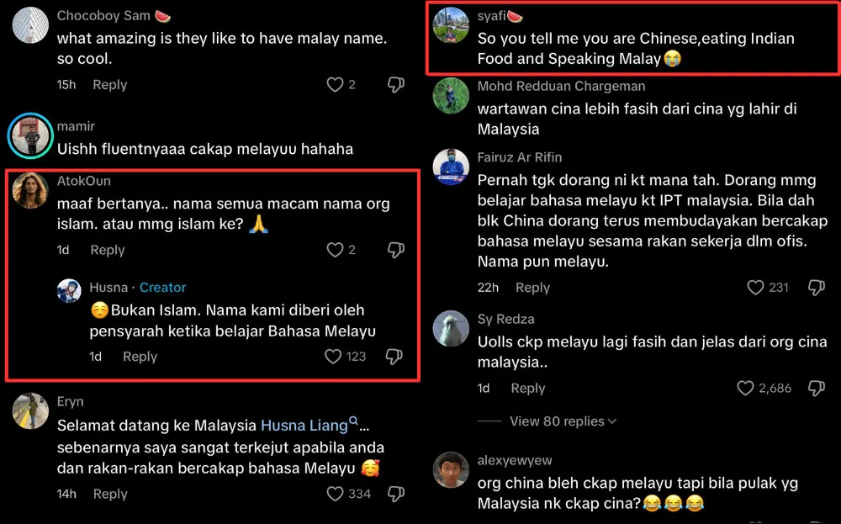Open syafi's profile avatar
This screenshot has height=524, width=841.
click(x=451, y=24)
